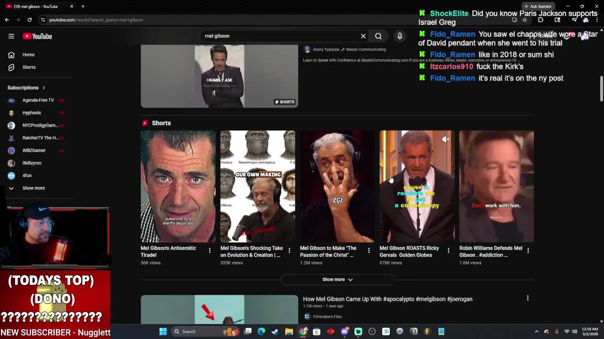Open Microsoft Store from the taskbar
Viewport: 604px width, 339px height.
click(x=317, y=331)
